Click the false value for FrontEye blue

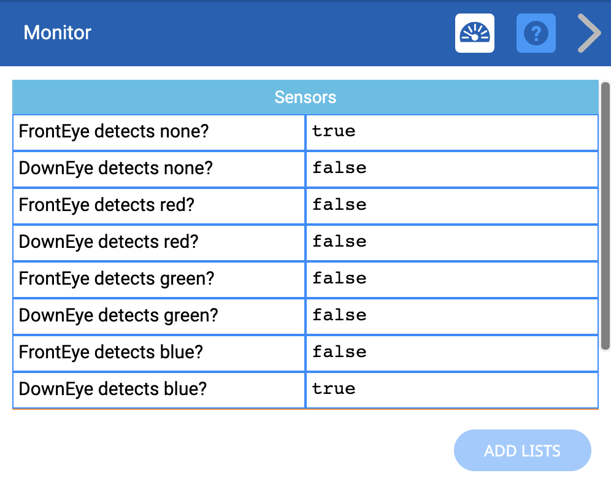pyautogui.click(x=339, y=352)
